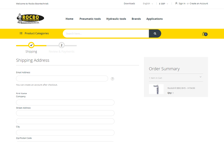Click the Rocbo Boortechniek logo
This screenshot has width=224, height=142.
[30, 19]
